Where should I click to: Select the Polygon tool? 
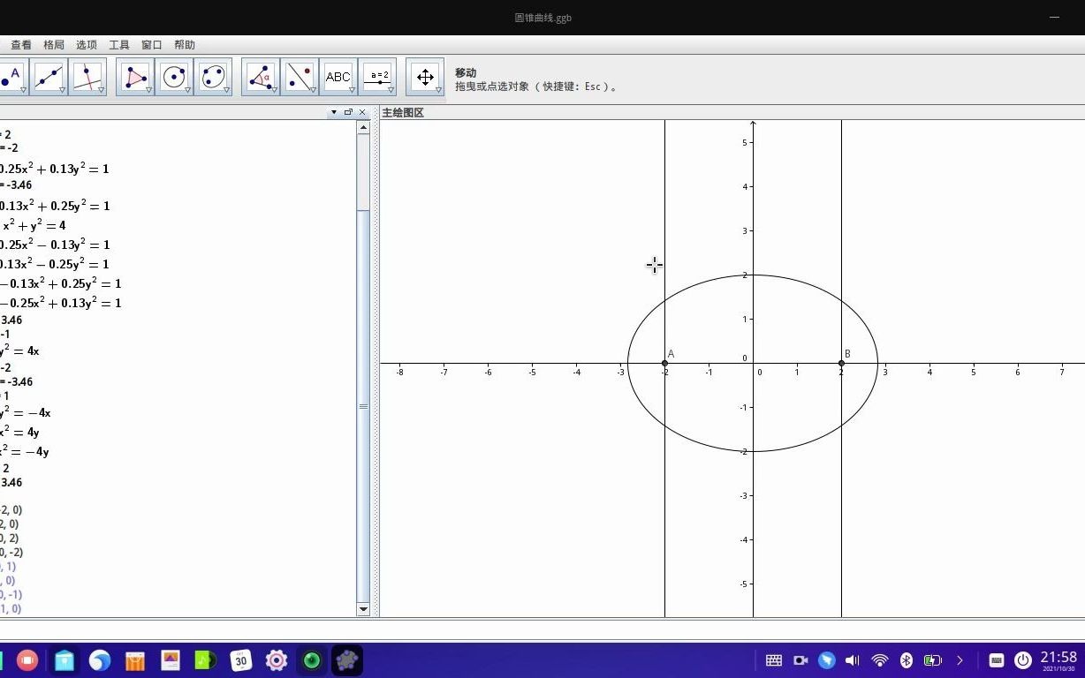[135, 76]
